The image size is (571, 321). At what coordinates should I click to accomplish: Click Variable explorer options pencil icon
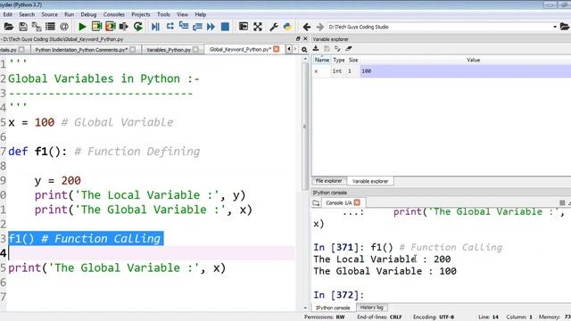click(x=337, y=48)
